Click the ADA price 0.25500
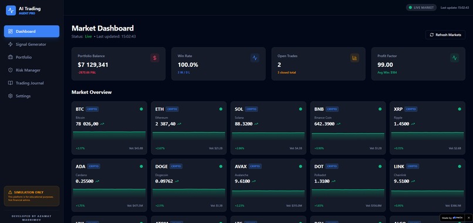Viewport: 473px width, 223px height. 85,181
